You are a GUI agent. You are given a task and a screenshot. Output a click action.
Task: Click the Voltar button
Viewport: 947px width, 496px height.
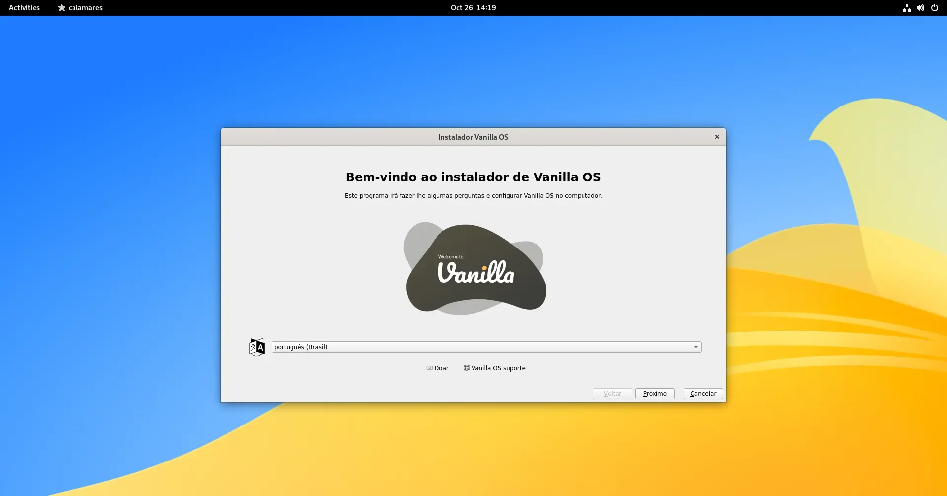coord(612,394)
